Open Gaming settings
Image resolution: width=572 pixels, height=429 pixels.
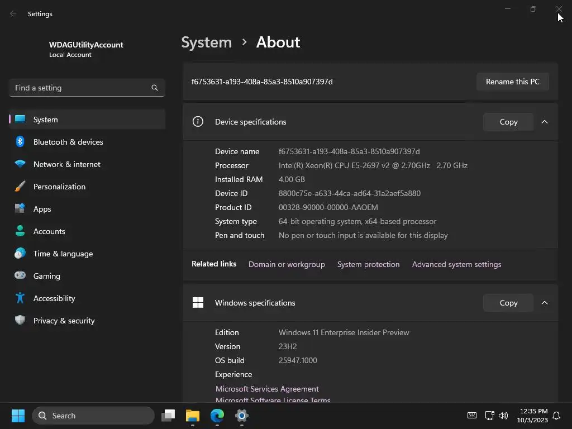(87, 276)
